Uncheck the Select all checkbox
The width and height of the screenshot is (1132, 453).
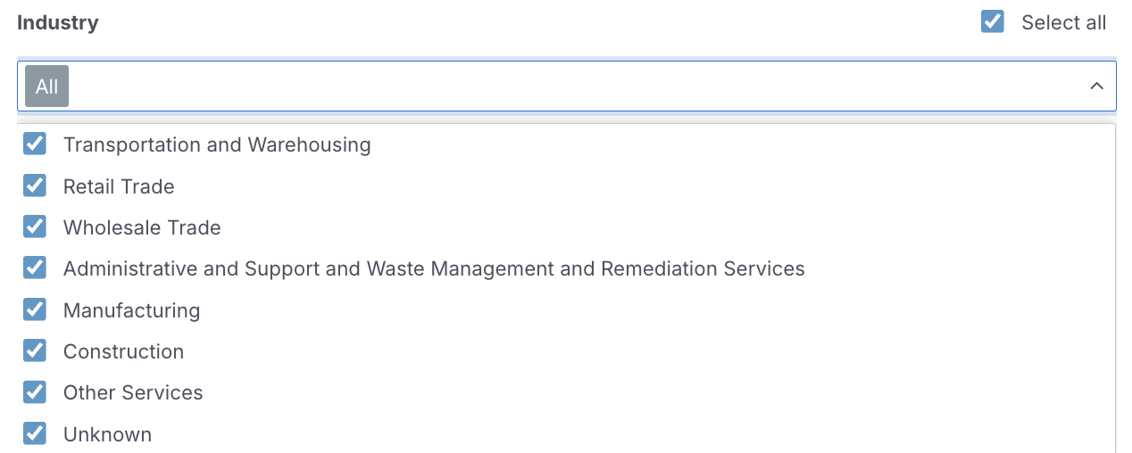point(992,22)
